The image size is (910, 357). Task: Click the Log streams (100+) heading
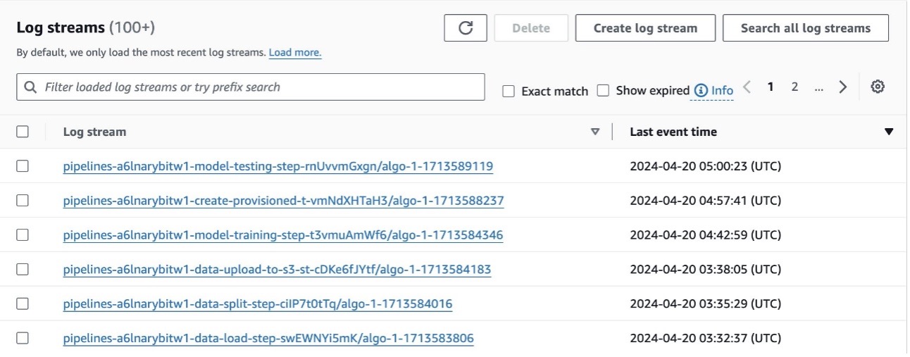86,28
